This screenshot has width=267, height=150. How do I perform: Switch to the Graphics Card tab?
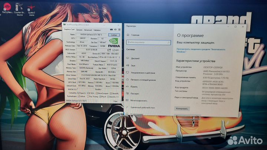[x=69, y=29]
